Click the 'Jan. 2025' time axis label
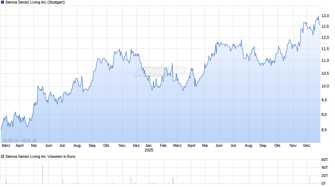The width and height of the screenshot is (335, 187). tap(149, 148)
